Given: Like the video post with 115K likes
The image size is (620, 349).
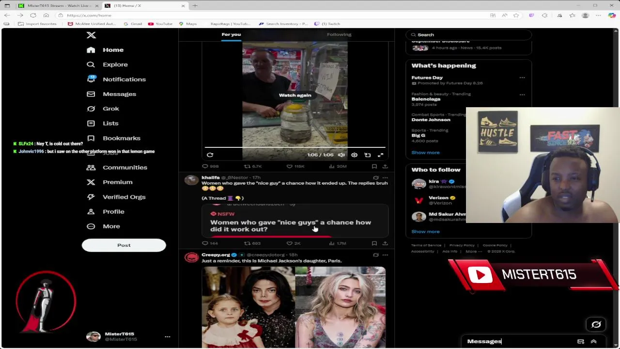Looking at the screenshot, I should click(x=295, y=166).
